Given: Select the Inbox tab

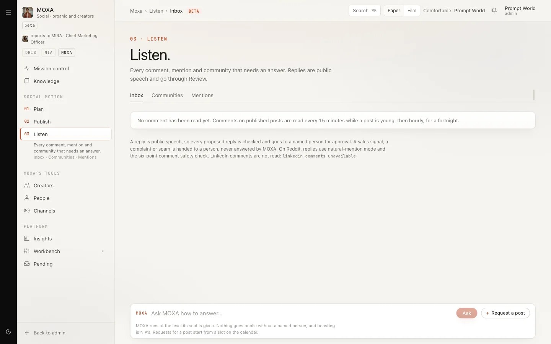Looking at the screenshot, I should coord(137,96).
